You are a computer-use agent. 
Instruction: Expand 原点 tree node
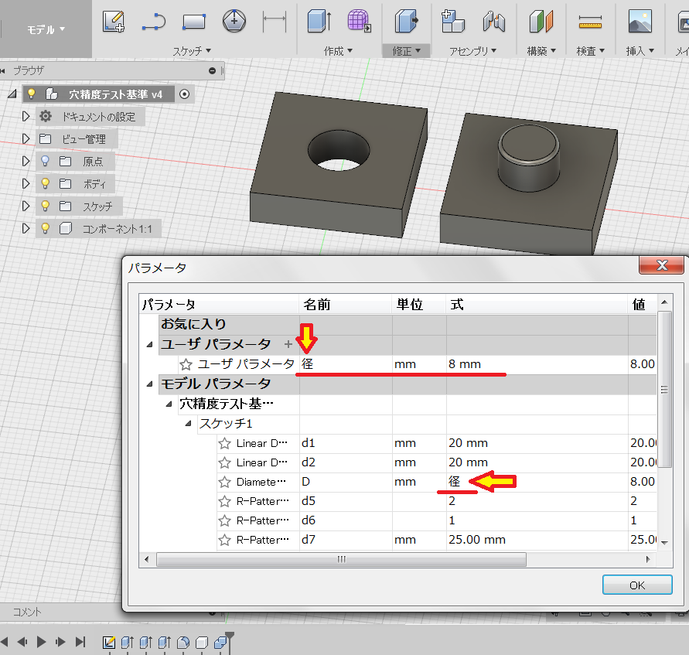26,161
